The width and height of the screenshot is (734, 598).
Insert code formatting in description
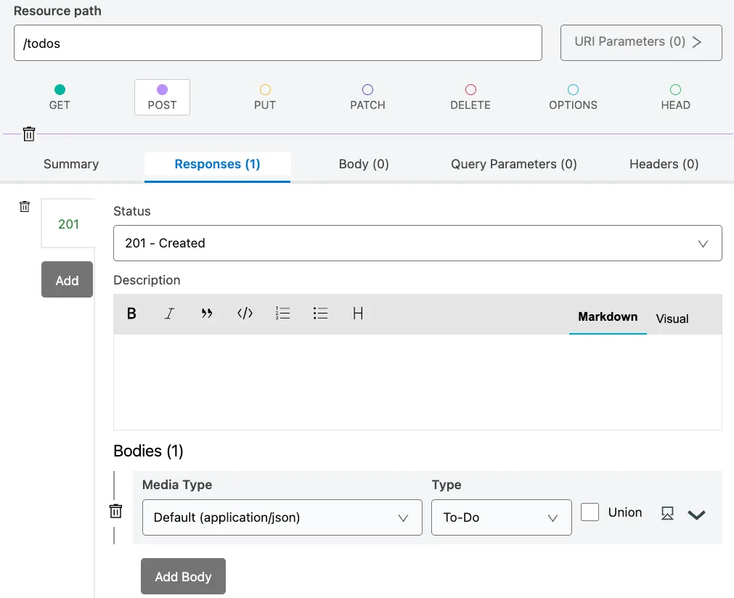(245, 313)
